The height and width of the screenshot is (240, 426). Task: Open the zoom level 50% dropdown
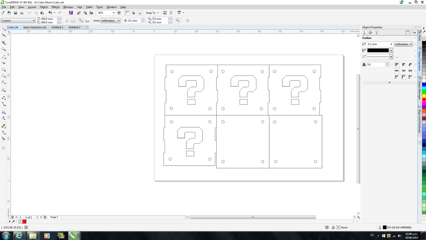pyautogui.click(x=114, y=13)
